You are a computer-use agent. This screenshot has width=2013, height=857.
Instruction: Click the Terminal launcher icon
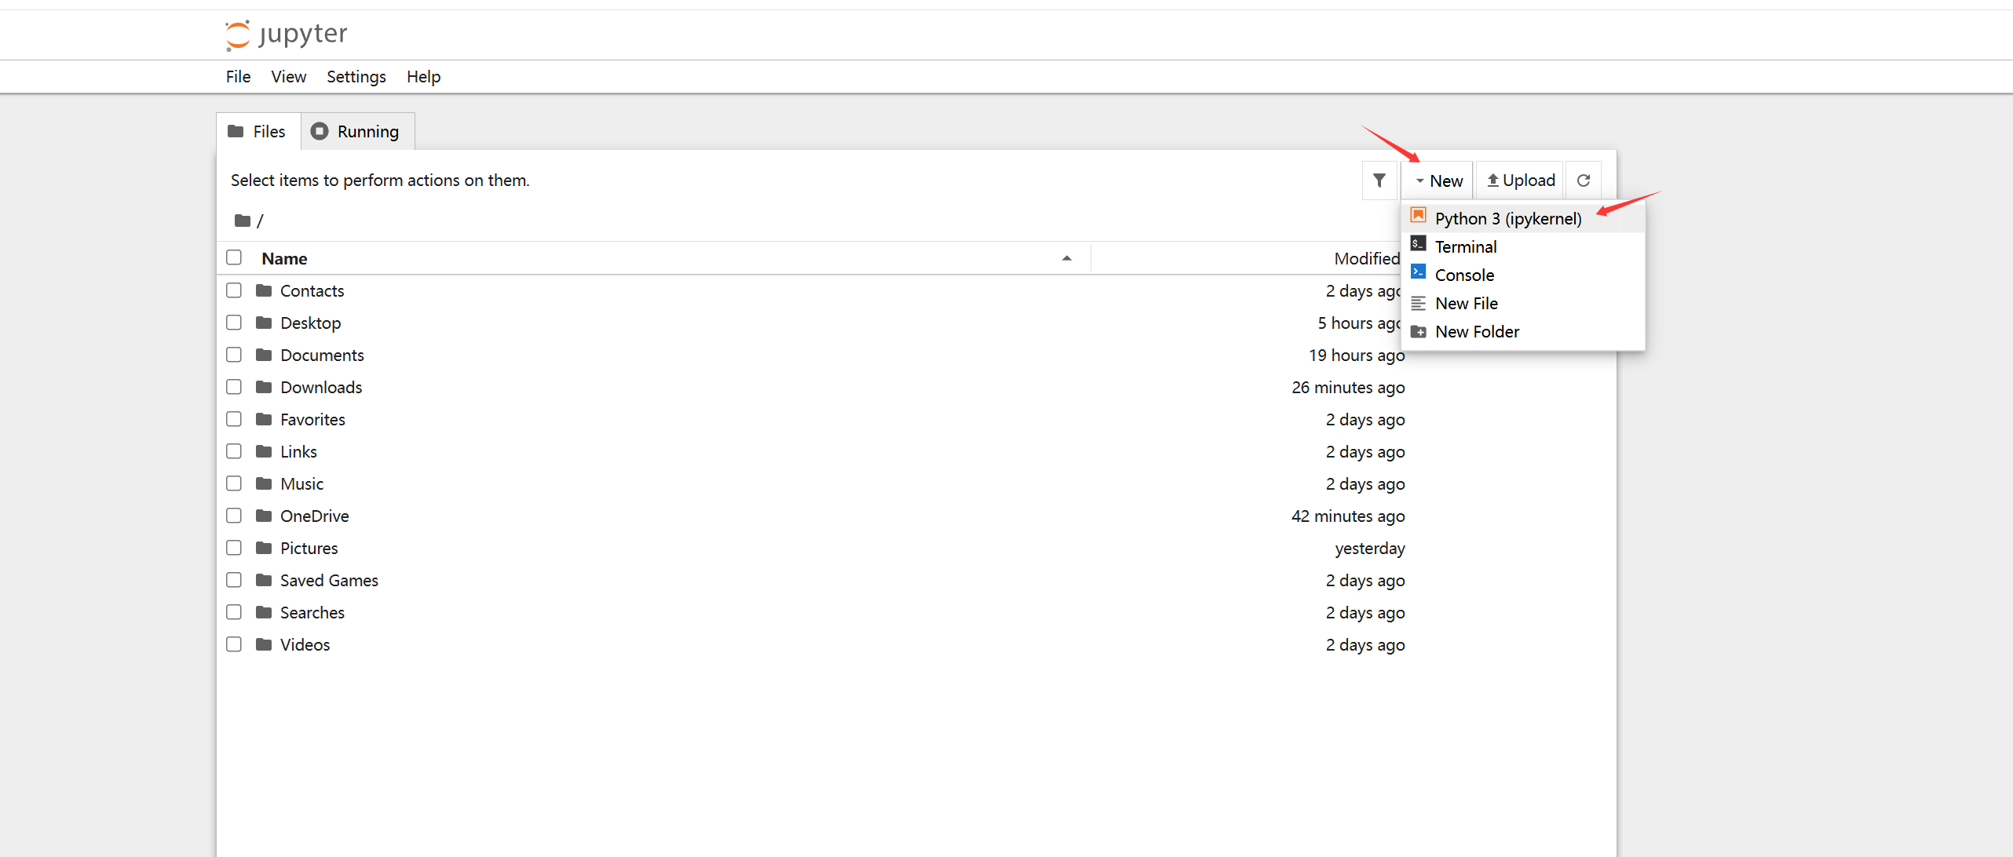(x=1418, y=245)
